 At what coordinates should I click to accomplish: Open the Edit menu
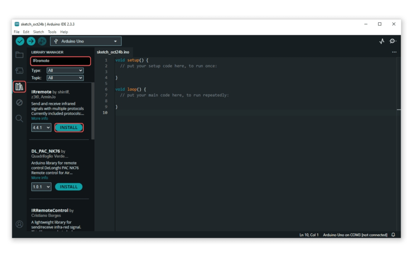click(26, 32)
